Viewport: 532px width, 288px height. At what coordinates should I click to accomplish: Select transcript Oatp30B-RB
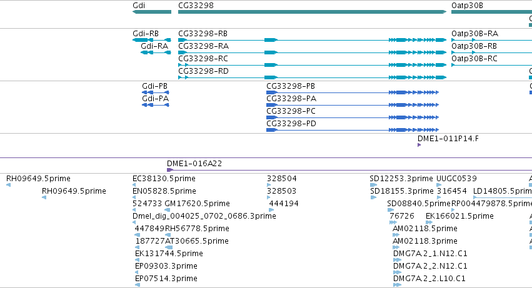point(474,46)
